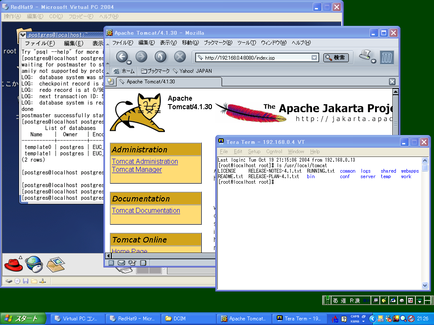This screenshot has height=325, width=434.
Task: Open Composer from Mozilla's component bar
Action: click(132, 263)
